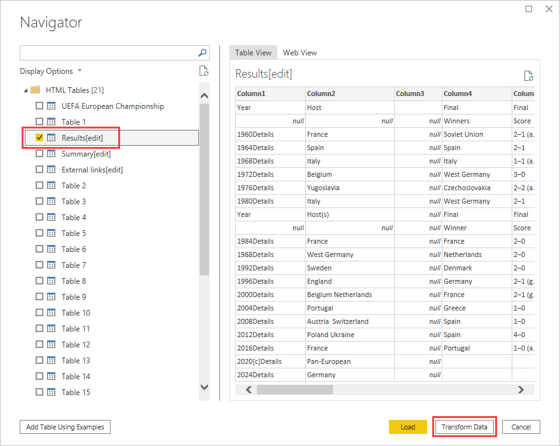Screen dimensions: 560x446
Task: Click the table icon next to Table 12
Action: pyautogui.click(x=51, y=344)
